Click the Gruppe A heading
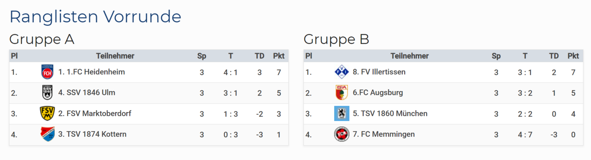This screenshot has width=591, height=160. tap(42, 39)
